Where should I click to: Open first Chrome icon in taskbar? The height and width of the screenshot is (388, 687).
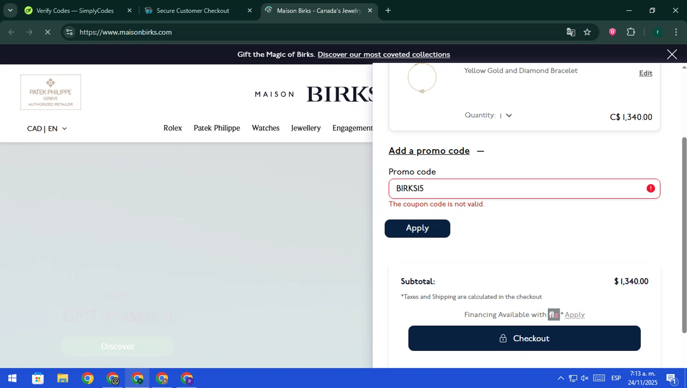pyautogui.click(x=87, y=378)
